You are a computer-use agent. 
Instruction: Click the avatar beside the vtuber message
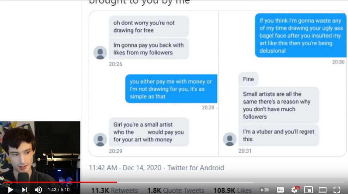coord(229,139)
